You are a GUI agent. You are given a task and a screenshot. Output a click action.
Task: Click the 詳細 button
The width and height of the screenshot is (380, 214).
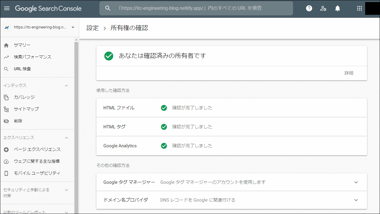click(349, 73)
